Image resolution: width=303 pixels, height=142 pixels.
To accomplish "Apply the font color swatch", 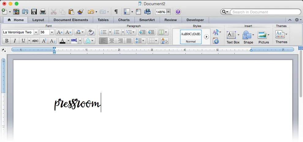I will [x=62, y=41].
